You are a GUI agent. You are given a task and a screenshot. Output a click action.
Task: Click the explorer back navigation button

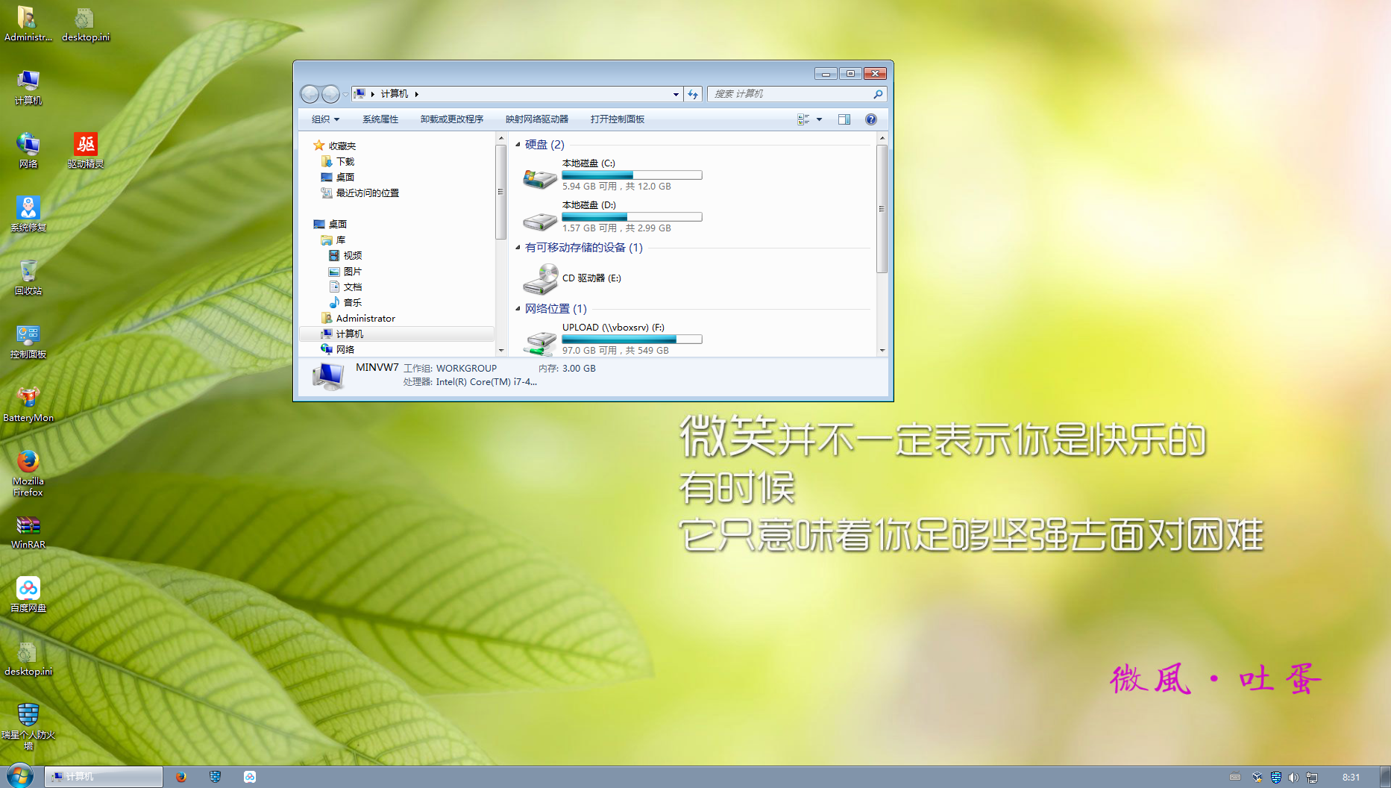[x=310, y=94]
